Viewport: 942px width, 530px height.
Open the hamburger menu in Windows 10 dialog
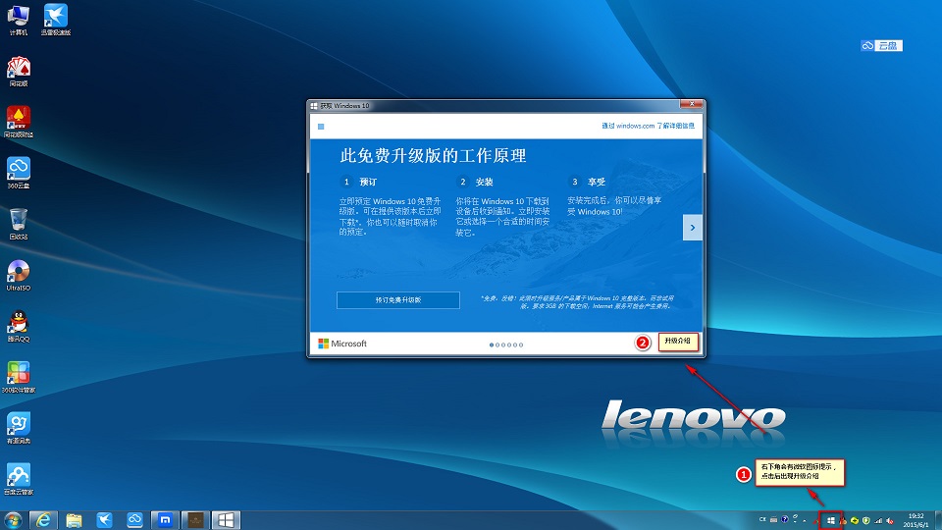click(321, 127)
